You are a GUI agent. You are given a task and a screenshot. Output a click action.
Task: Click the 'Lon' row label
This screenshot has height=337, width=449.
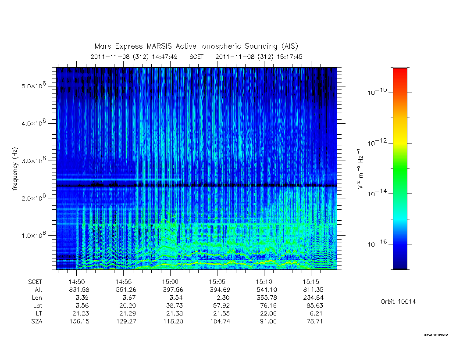pos(37,298)
